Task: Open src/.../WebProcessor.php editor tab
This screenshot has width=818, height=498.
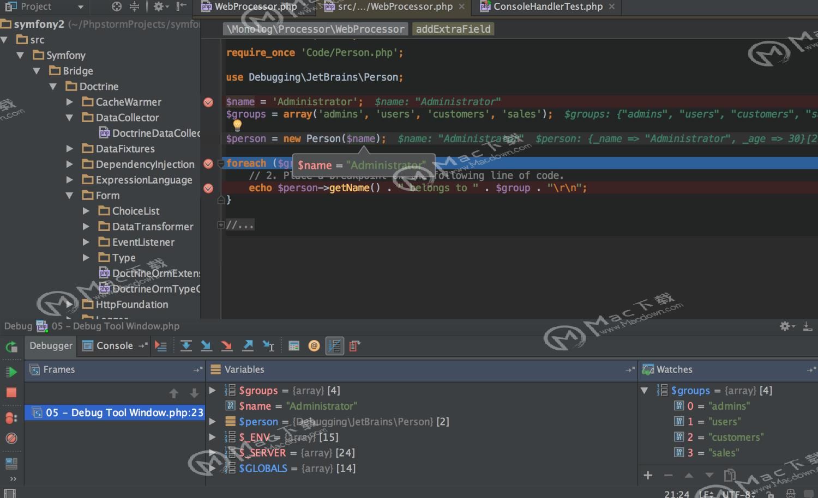Action: tap(389, 7)
